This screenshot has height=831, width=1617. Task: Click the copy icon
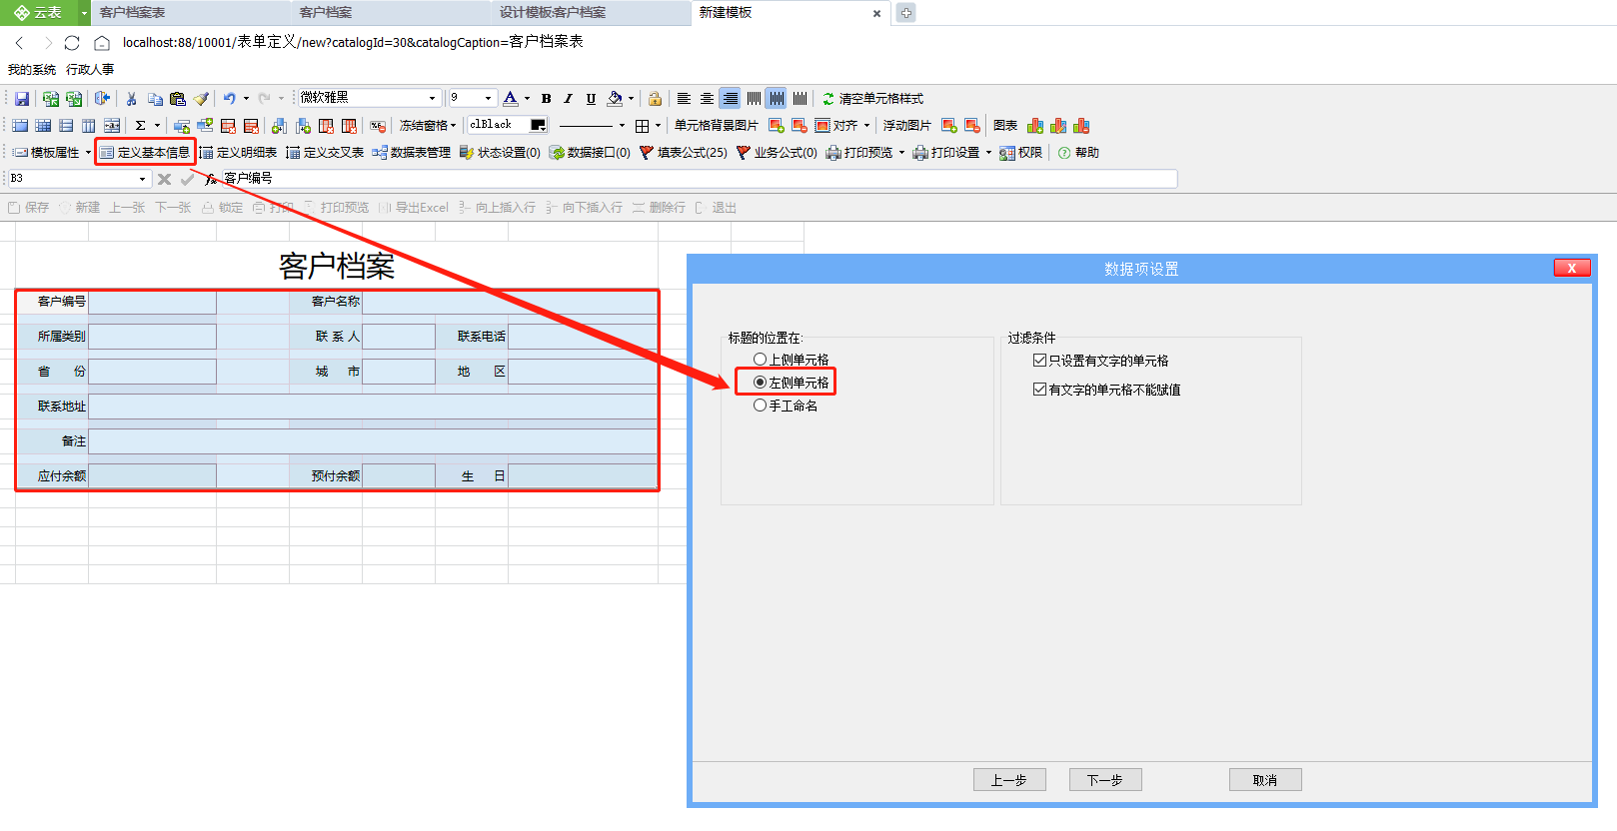[x=155, y=98]
